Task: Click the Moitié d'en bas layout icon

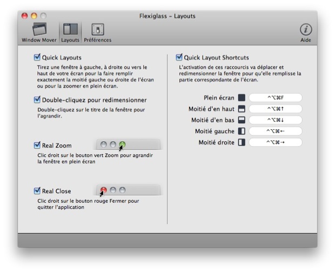Action: coord(242,120)
